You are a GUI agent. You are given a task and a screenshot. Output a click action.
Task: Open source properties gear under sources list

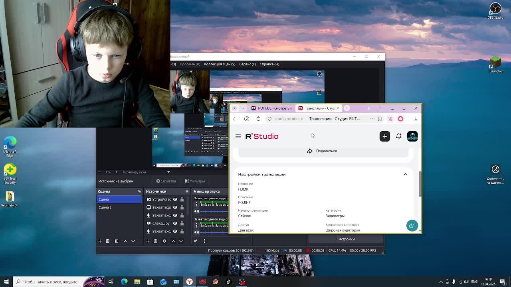[x=164, y=241]
